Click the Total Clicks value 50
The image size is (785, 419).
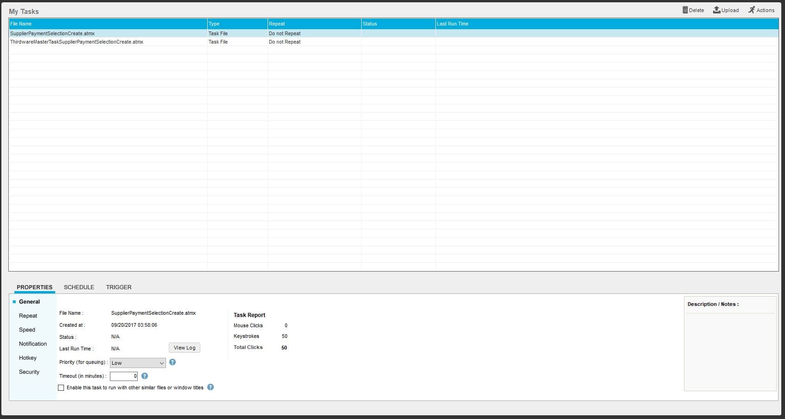[x=284, y=347]
